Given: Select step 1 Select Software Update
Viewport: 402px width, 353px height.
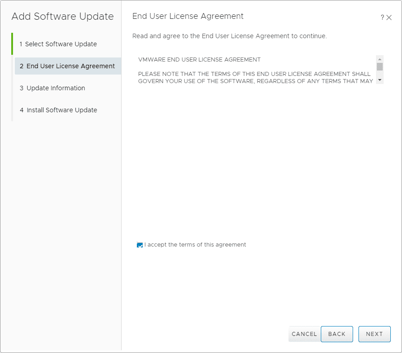Looking at the screenshot, I should (x=59, y=44).
